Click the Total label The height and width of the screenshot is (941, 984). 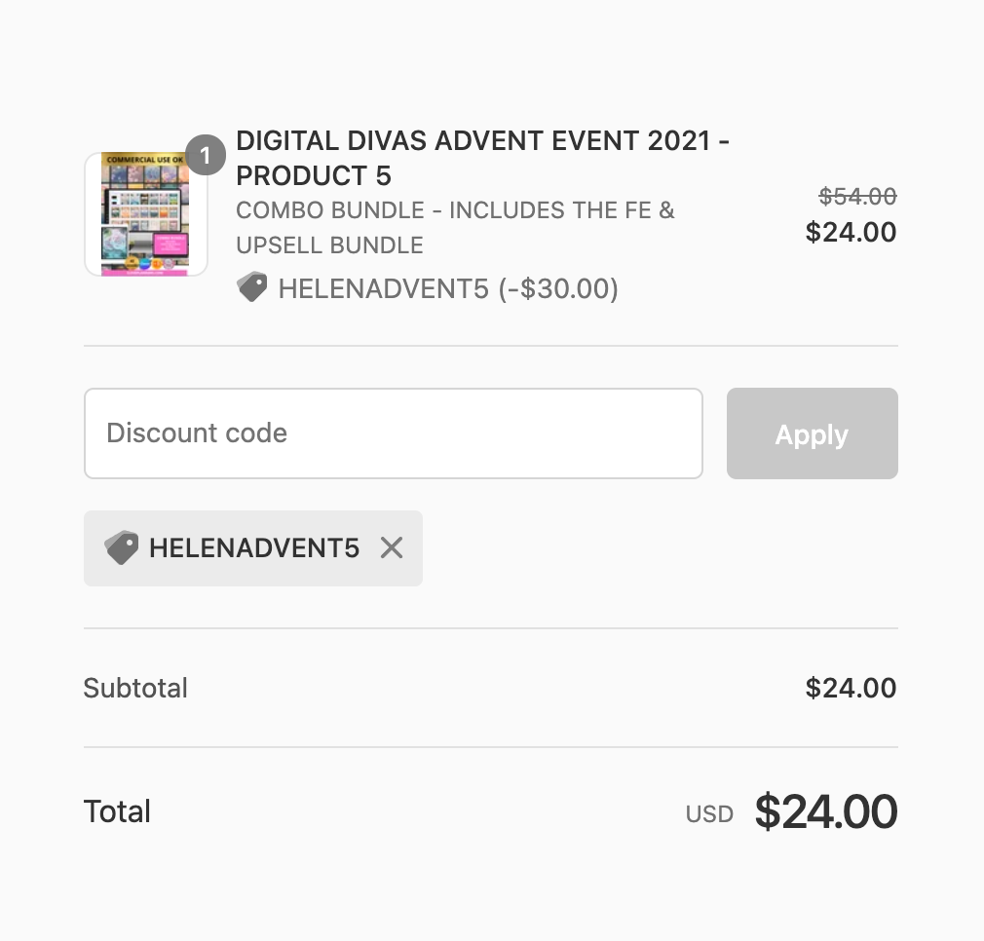pos(117,811)
